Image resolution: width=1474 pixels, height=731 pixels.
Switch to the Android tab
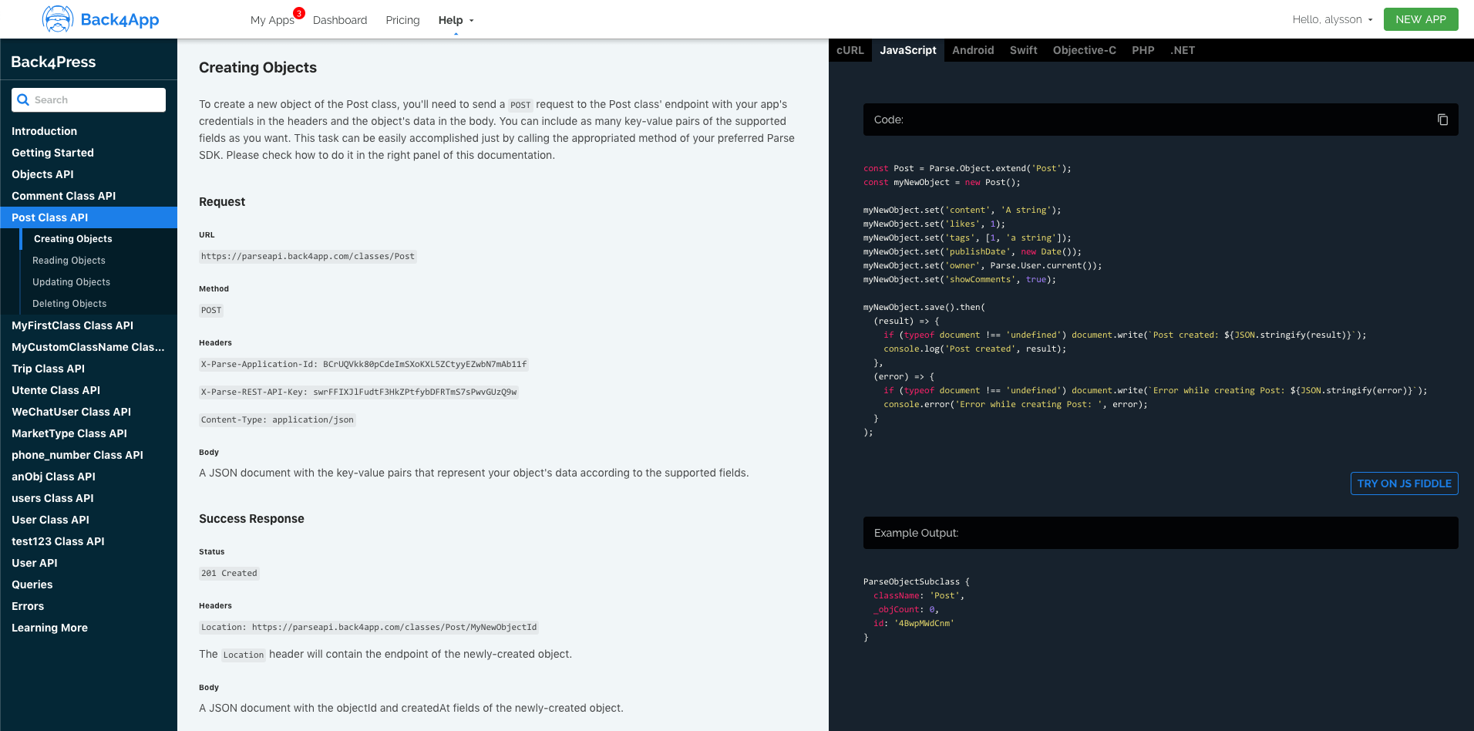point(973,50)
